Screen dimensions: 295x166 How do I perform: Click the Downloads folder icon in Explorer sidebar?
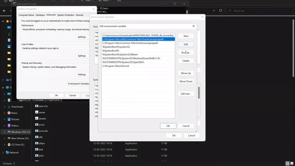pos(9,107)
